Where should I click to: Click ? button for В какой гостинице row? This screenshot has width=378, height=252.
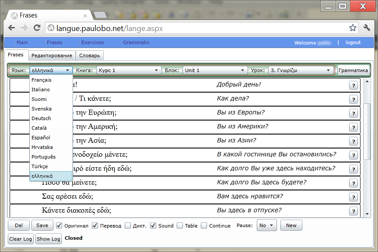[x=353, y=155]
